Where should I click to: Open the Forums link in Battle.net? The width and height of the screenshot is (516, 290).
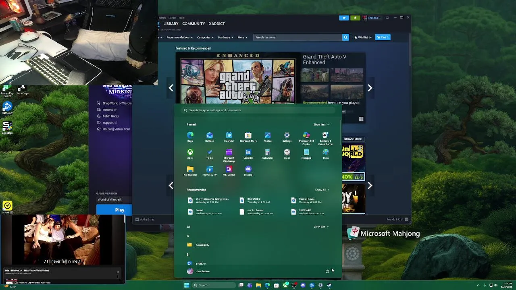pos(107,110)
